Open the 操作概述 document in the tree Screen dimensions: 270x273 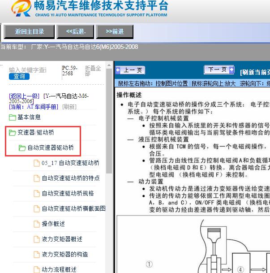pyautogui.click(x=53, y=224)
